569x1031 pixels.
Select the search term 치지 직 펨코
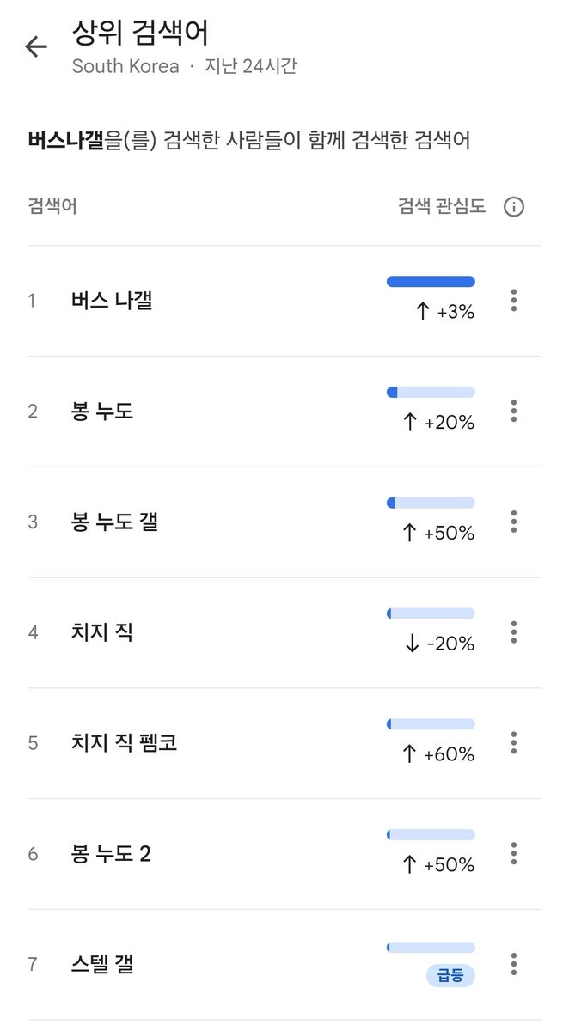pyautogui.click(x=124, y=742)
